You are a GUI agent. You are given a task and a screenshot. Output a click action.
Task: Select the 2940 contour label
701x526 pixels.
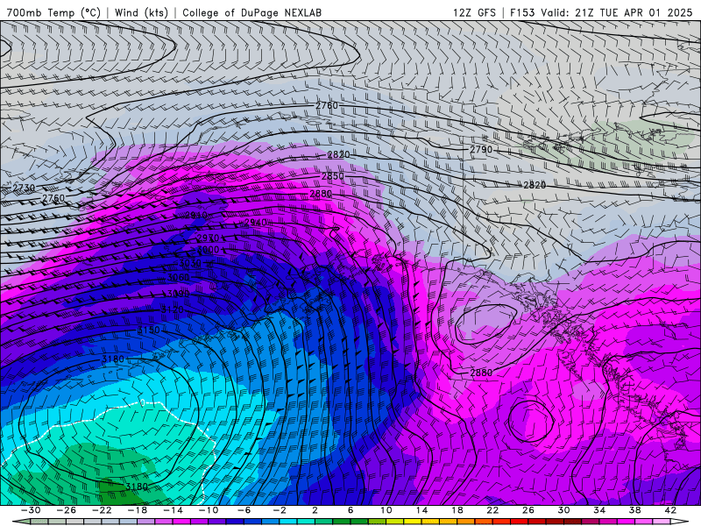pos(256,223)
